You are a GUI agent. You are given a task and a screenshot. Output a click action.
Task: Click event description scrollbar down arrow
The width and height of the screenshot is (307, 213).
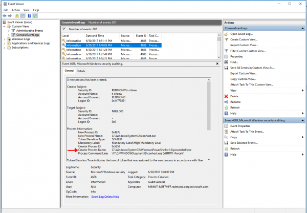coord(209,160)
